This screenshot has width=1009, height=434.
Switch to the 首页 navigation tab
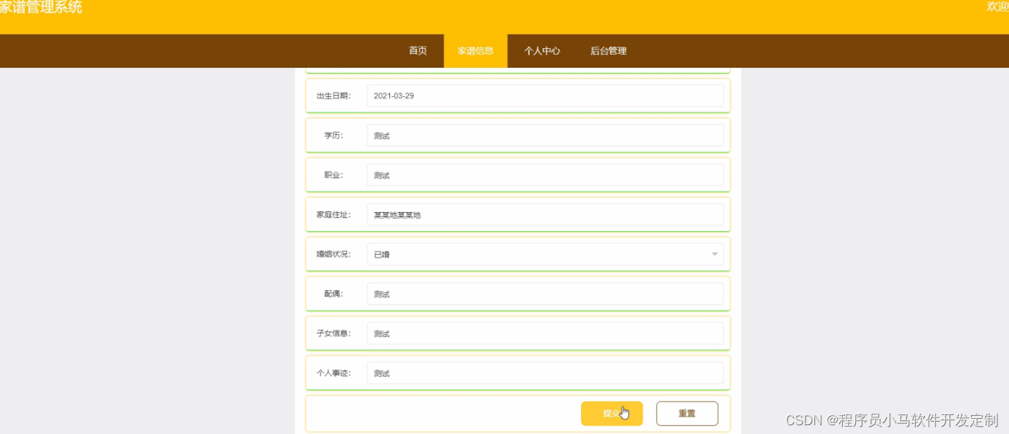pyautogui.click(x=417, y=50)
